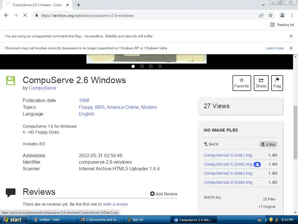The height and width of the screenshot is (224, 298).
Task: Open the America Online topic link
Action: [x=123, y=107]
